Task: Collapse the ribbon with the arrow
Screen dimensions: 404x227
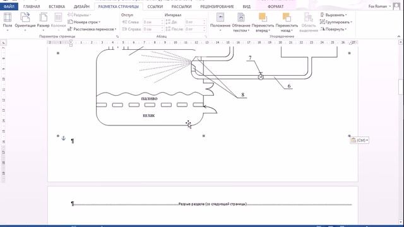Action: 399,37
